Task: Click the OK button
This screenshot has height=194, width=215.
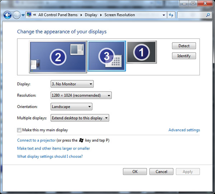Action: (135, 172)
